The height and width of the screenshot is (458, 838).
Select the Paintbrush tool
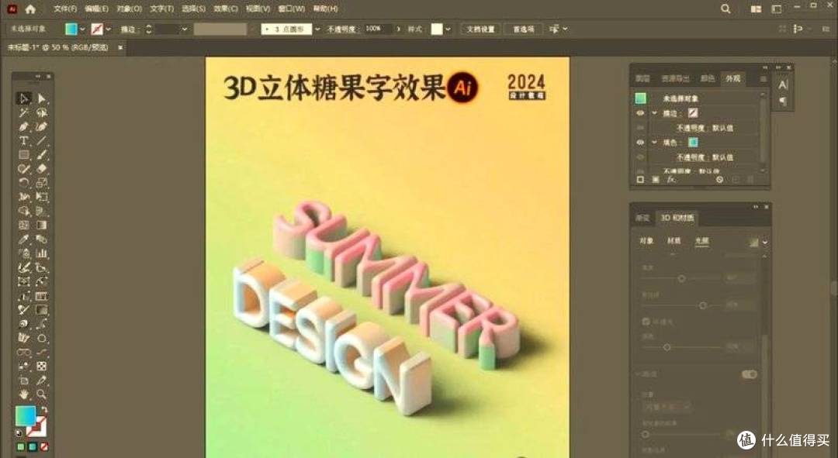coord(42,155)
